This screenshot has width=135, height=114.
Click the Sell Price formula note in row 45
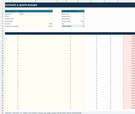pos(43,113)
